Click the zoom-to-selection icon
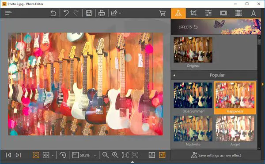Image resolution: width=265 pixels, height=164 pixels. (135, 155)
